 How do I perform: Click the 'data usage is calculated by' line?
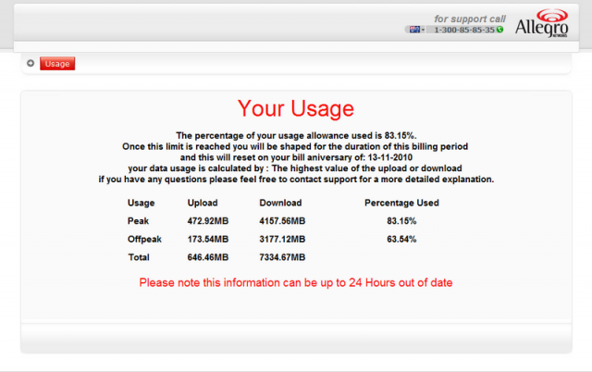(295, 168)
